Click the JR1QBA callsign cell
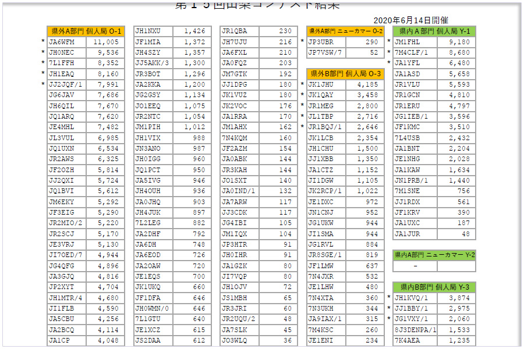The height and width of the screenshot is (349, 524). (x=234, y=31)
